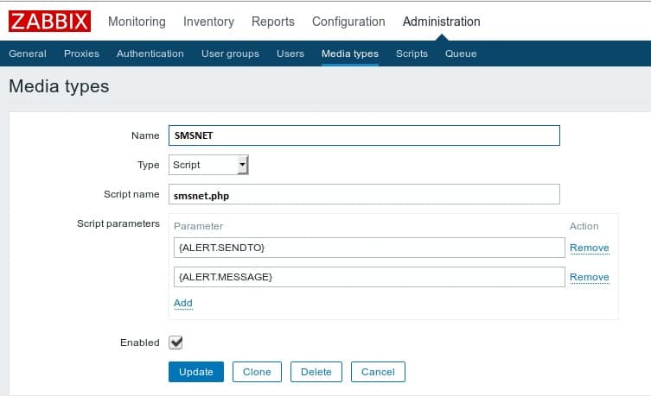Viewport: 651px width, 396px height.
Task: Open the Monitoring menu
Action: click(x=138, y=22)
